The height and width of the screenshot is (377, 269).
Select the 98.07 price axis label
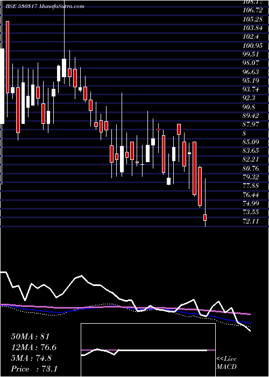tap(251, 63)
